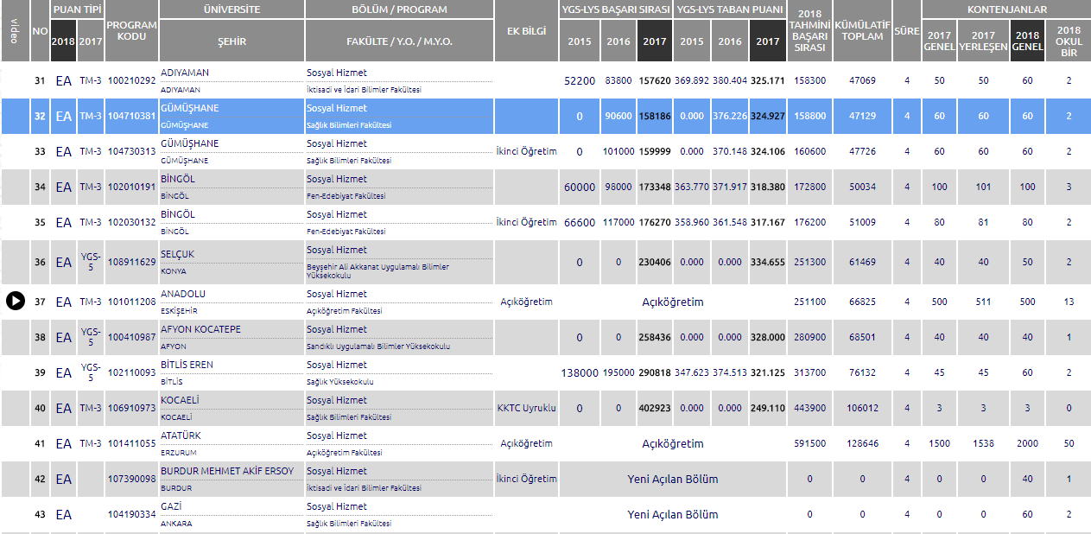
Task: Open Sosyal Hizmet program for GAZİ
Action: click(x=337, y=506)
